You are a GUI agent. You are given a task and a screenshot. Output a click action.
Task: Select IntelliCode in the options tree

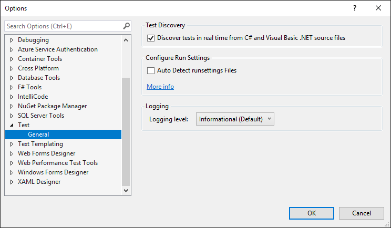(x=33, y=97)
